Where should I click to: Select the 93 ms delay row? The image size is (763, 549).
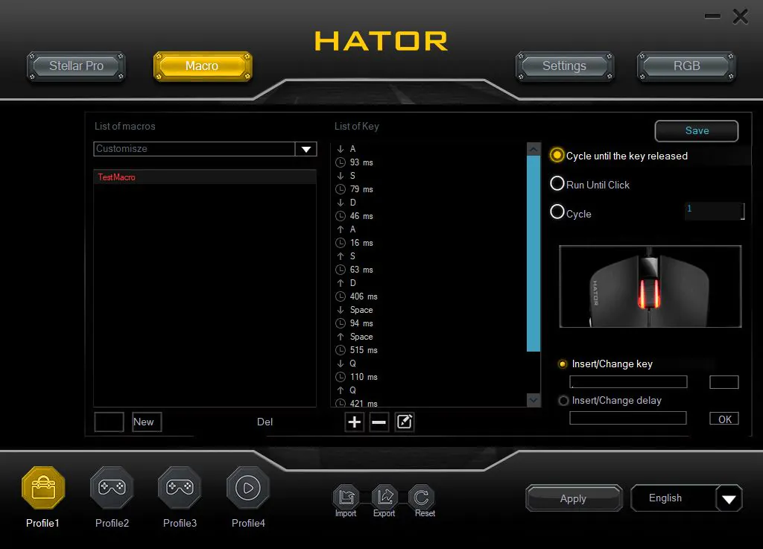430,162
